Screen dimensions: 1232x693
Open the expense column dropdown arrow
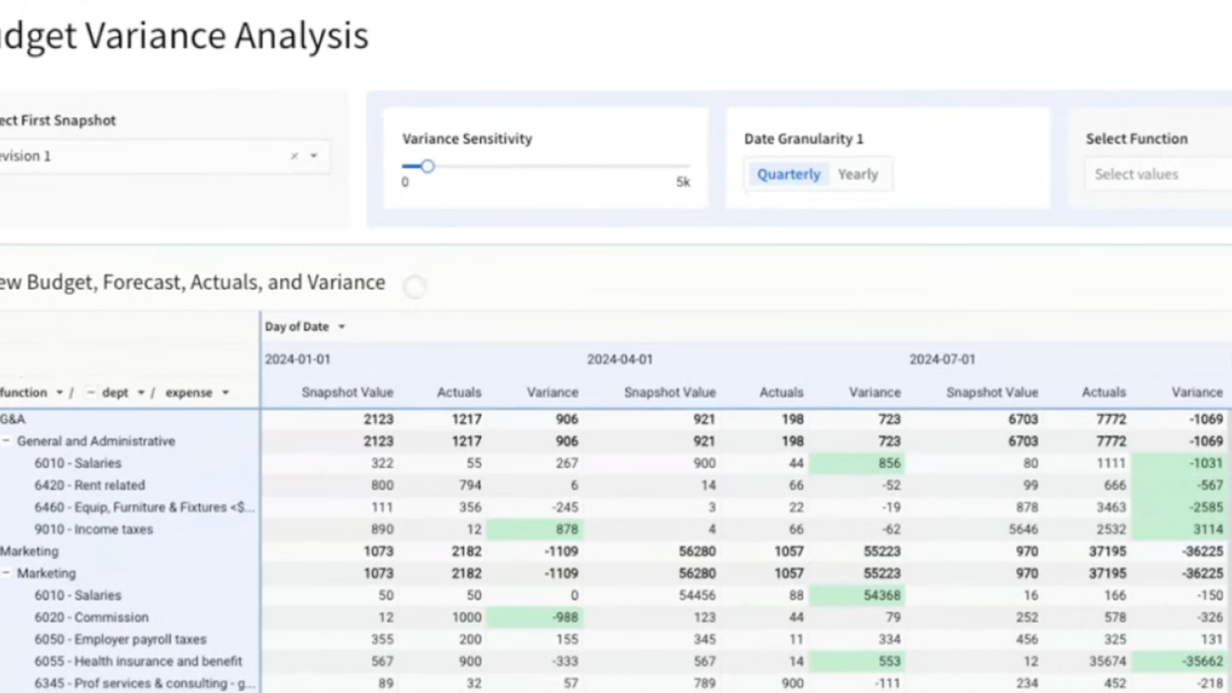tap(225, 393)
